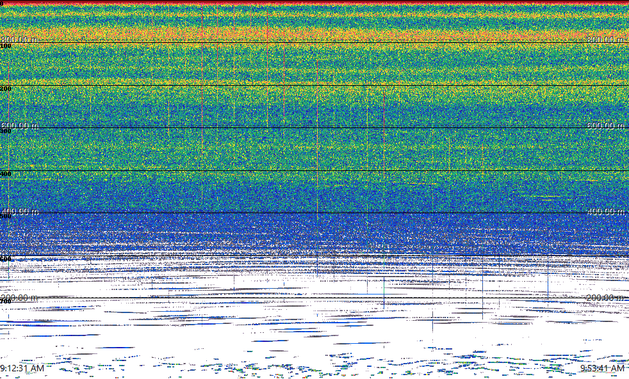The height and width of the screenshot is (379, 629).
Task: Select the bold 400 depth scale label
Action: click(6, 173)
